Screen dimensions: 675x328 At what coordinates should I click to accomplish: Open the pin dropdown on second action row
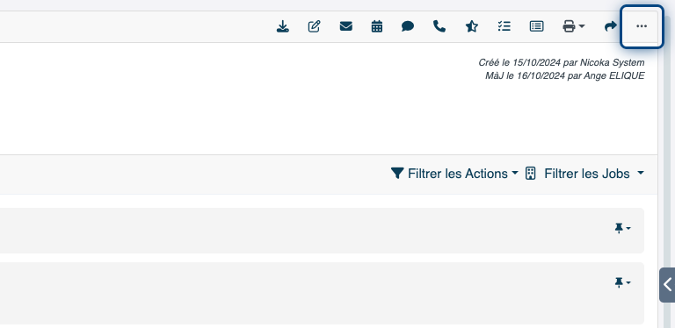coord(622,282)
